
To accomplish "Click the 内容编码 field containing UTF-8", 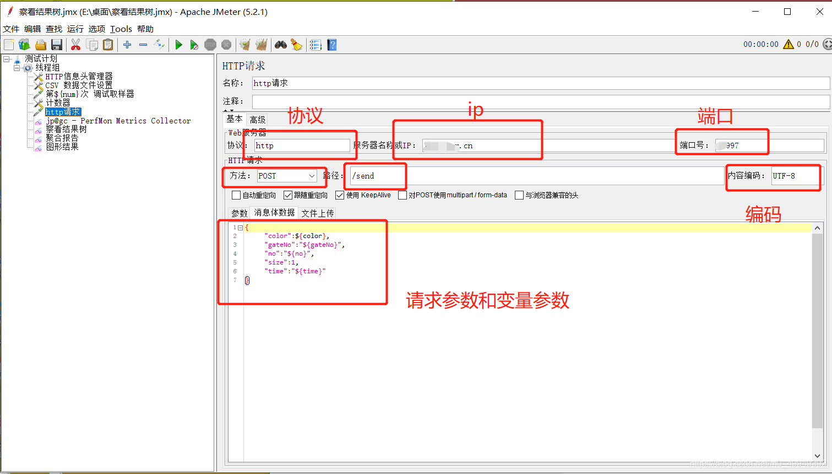I will click(x=797, y=176).
